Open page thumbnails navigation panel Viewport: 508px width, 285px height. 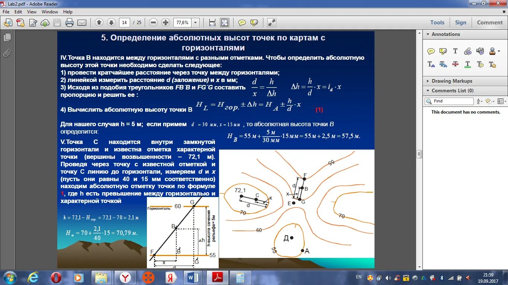(x=7, y=37)
